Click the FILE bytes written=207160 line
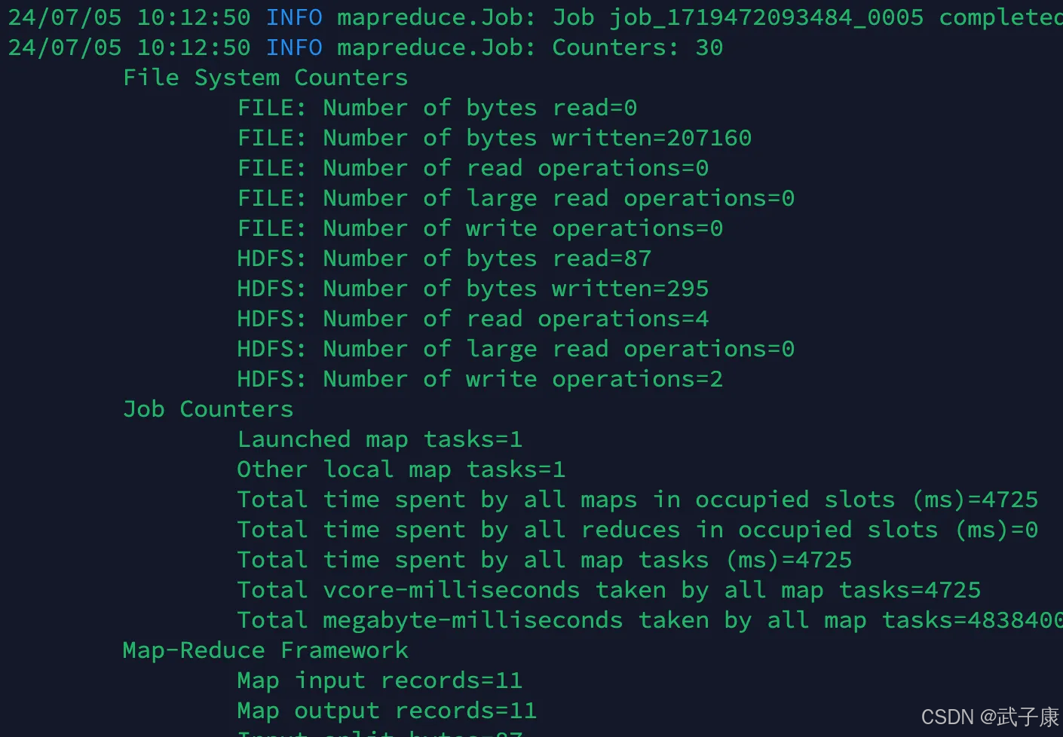Screen dimensions: 1063x737 (x=494, y=138)
